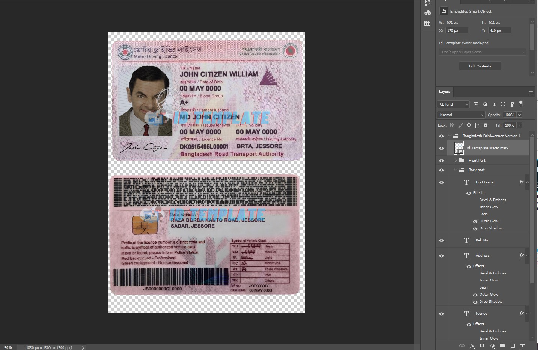Open Don't Apply Layer Comp dropdown

pos(483,52)
